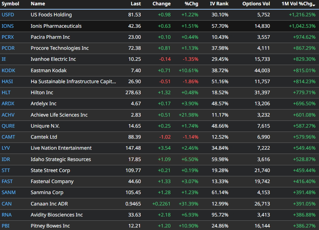Click Achieve Life Sciences +21.98% change

(x=188, y=115)
